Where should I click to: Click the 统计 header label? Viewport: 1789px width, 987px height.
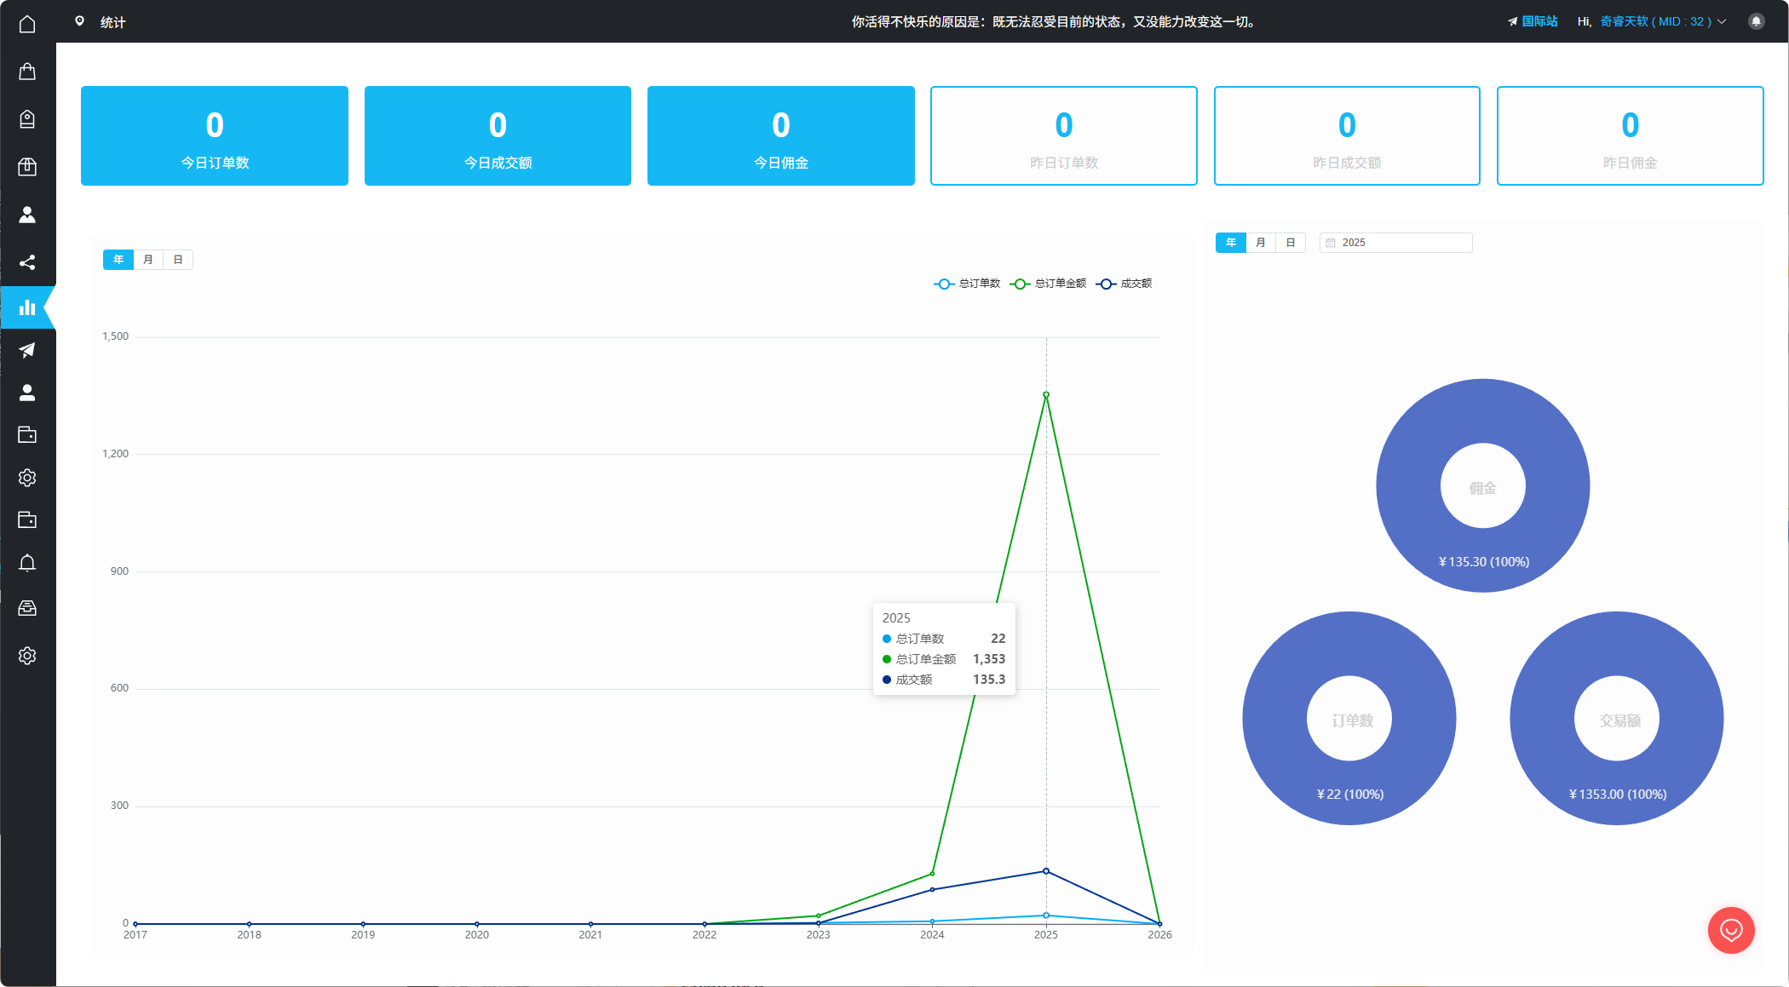(x=113, y=22)
